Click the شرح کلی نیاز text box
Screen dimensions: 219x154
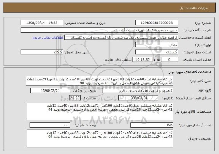[100, 81]
